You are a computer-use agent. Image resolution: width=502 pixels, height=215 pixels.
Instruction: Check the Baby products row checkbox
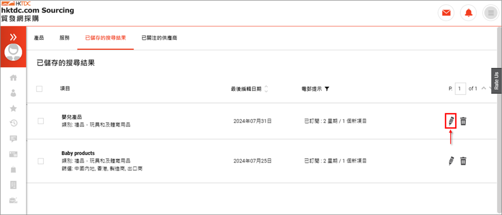(41, 161)
